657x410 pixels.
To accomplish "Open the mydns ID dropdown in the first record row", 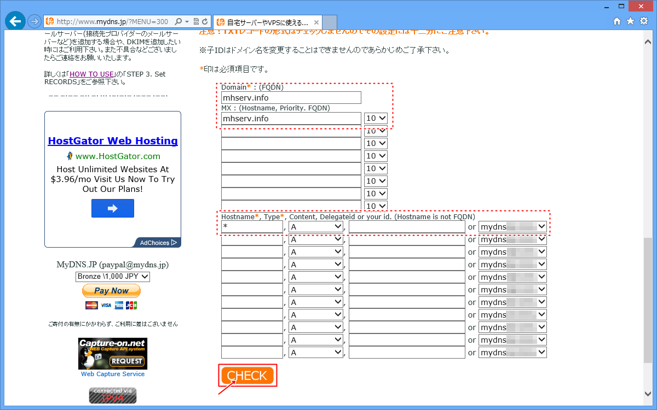I will click(x=512, y=226).
